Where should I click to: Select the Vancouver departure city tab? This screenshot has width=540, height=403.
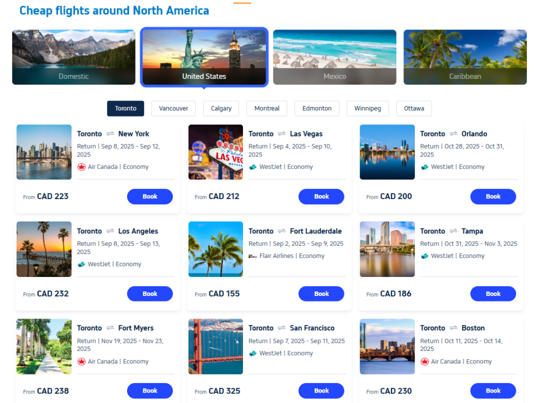tap(173, 108)
